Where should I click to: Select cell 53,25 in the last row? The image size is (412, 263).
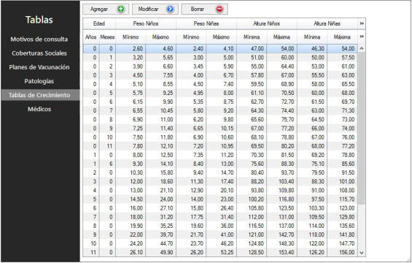221,253
